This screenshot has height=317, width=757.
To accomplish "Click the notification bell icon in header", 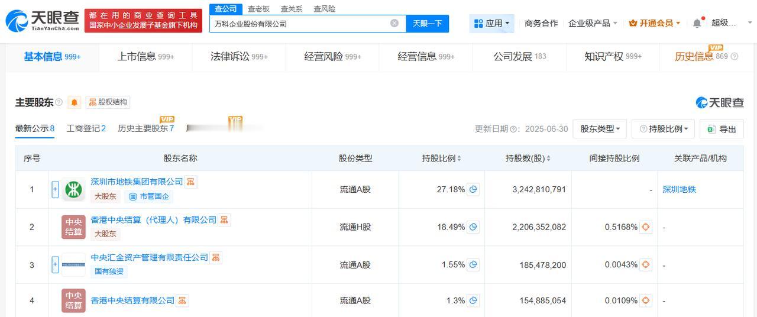I will pyautogui.click(x=697, y=23).
